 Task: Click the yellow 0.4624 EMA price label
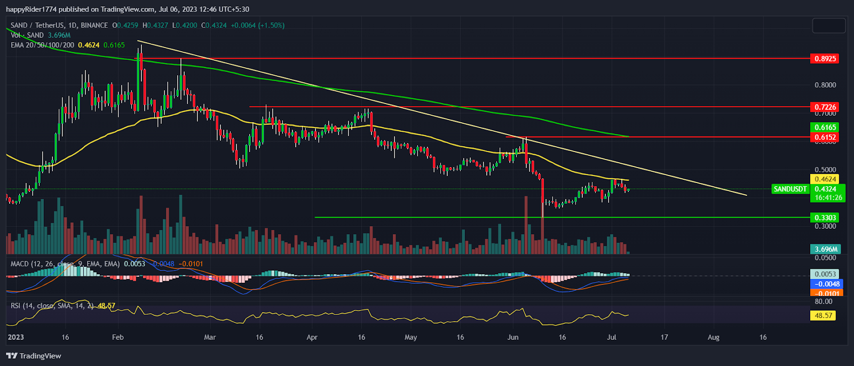click(825, 179)
